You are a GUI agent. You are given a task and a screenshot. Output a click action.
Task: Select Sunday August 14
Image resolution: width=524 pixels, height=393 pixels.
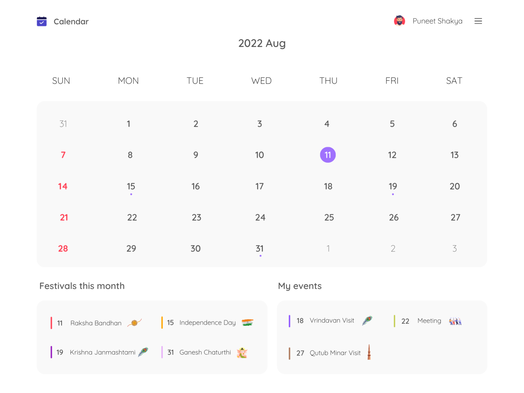pos(63,186)
